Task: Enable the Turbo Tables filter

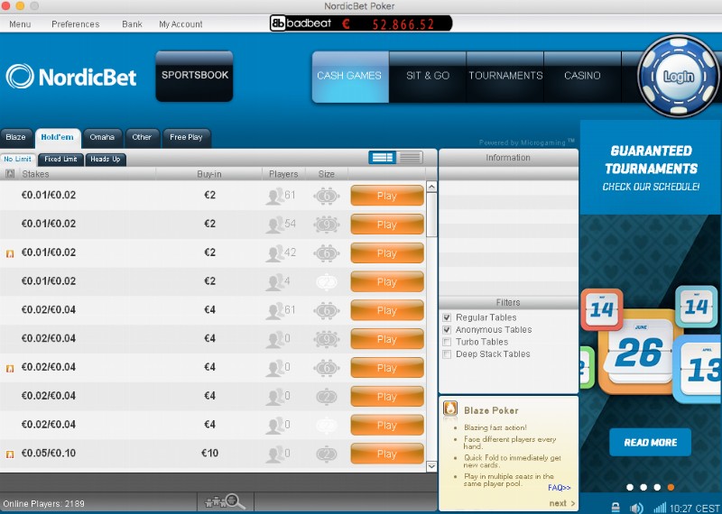Action: (x=447, y=342)
